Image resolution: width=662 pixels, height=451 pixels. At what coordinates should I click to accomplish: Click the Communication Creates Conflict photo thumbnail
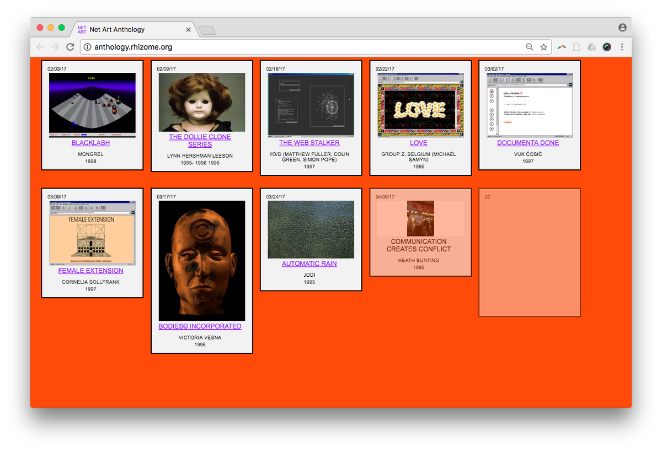click(x=420, y=219)
